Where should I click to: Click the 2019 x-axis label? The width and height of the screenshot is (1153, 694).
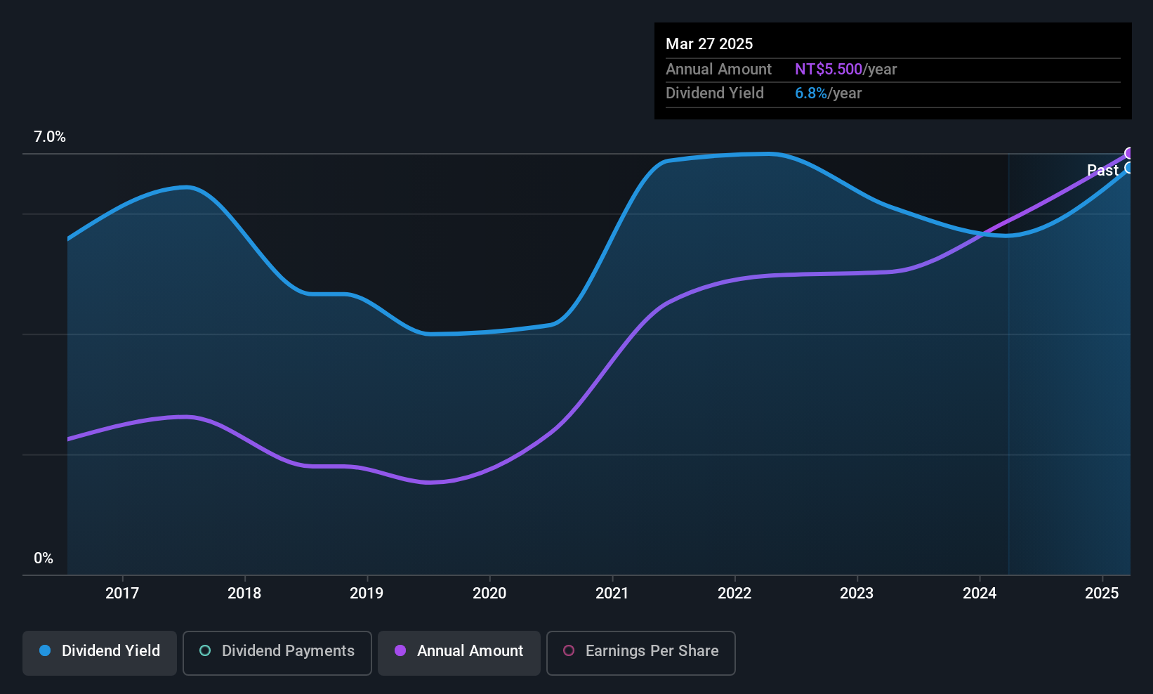click(x=367, y=594)
